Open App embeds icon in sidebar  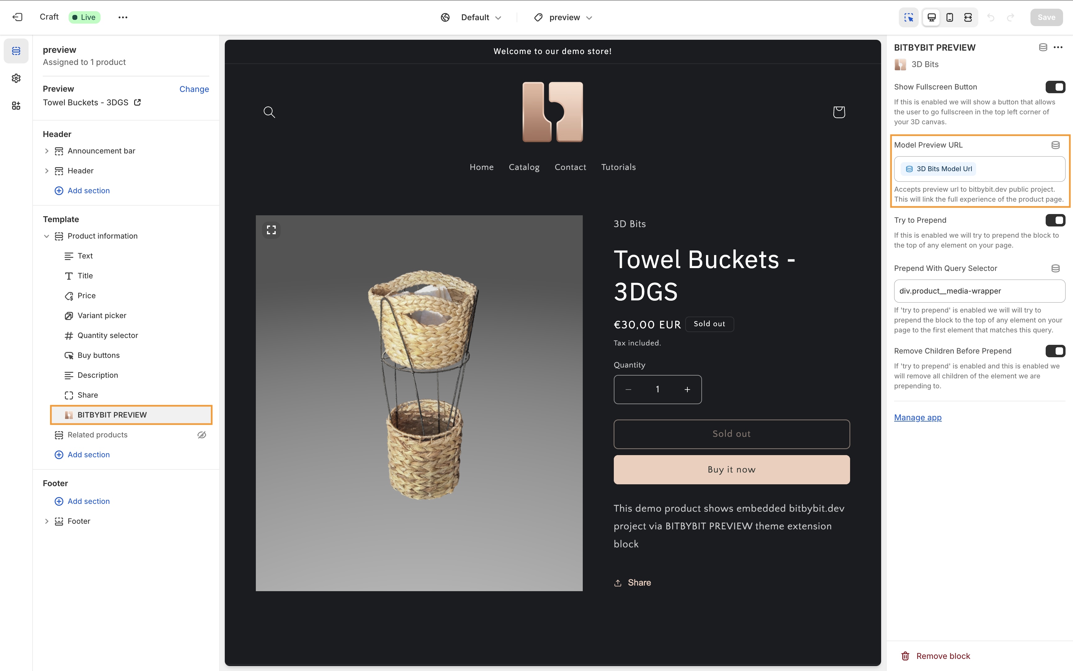[16, 106]
